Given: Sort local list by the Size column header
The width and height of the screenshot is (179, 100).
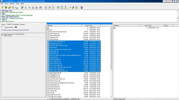Looking at the screenshot, I should coord(85,26).
